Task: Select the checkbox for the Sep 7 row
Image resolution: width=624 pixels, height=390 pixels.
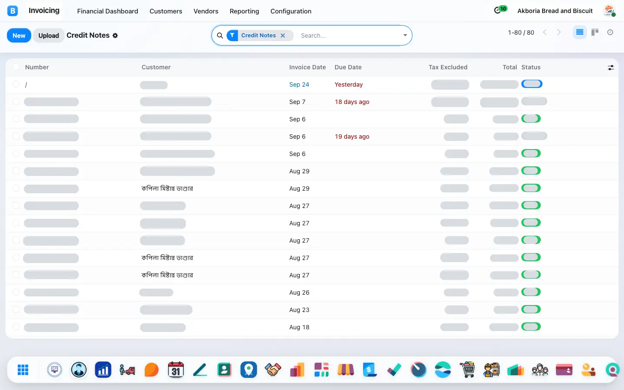Action: click(16, 101)
